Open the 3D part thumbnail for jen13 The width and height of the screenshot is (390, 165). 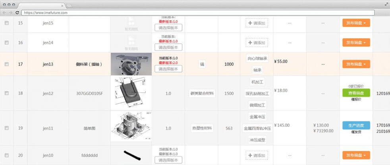tap(131, 64)
